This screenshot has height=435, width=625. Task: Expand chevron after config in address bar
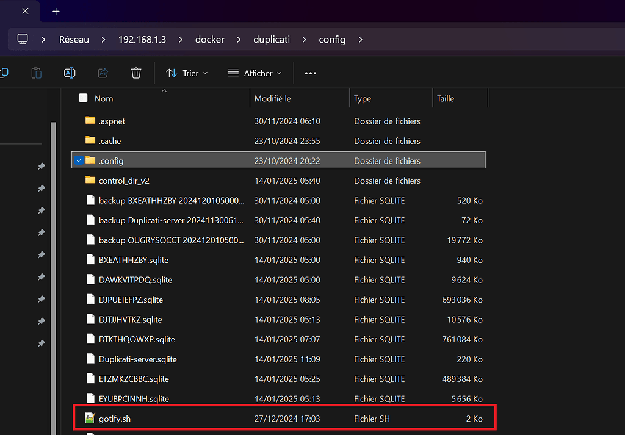(361, 40)
